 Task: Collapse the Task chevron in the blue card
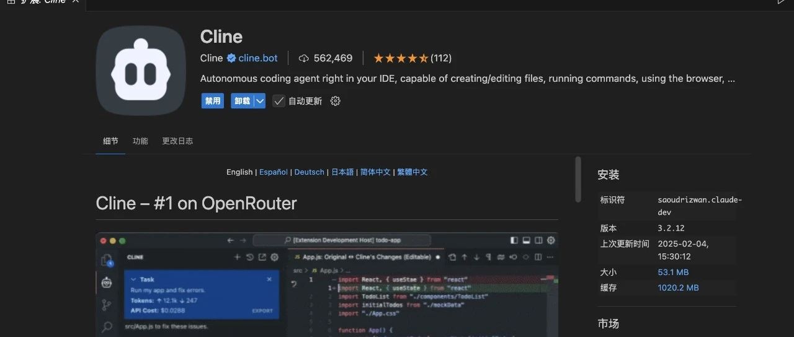(x=133, y=279)
